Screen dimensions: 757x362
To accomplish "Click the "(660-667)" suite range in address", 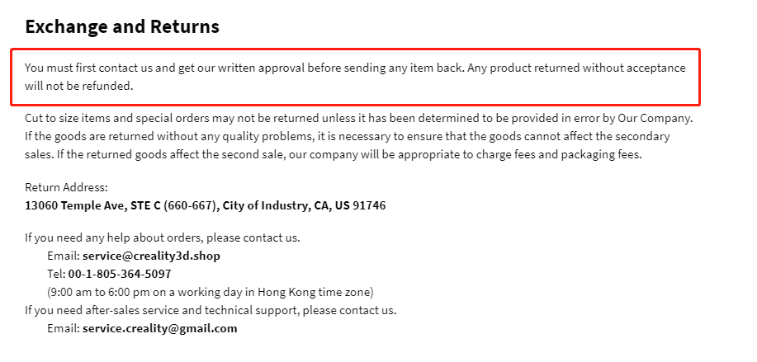I will (x=190, y=205).
